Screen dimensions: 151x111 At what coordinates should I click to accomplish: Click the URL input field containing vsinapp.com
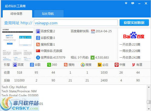tap(76, 23)
